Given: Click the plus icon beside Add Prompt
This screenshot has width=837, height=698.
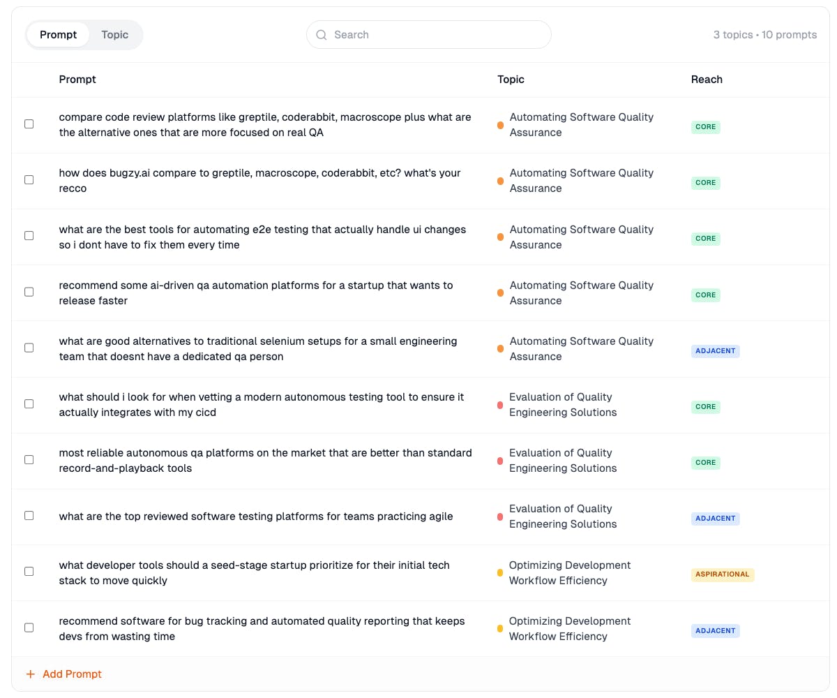Looking at the screenshot, I should click(31, 674).
